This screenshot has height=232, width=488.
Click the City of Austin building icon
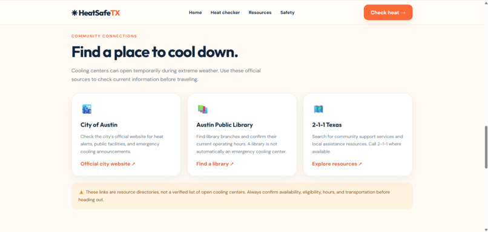pos(87,109)
